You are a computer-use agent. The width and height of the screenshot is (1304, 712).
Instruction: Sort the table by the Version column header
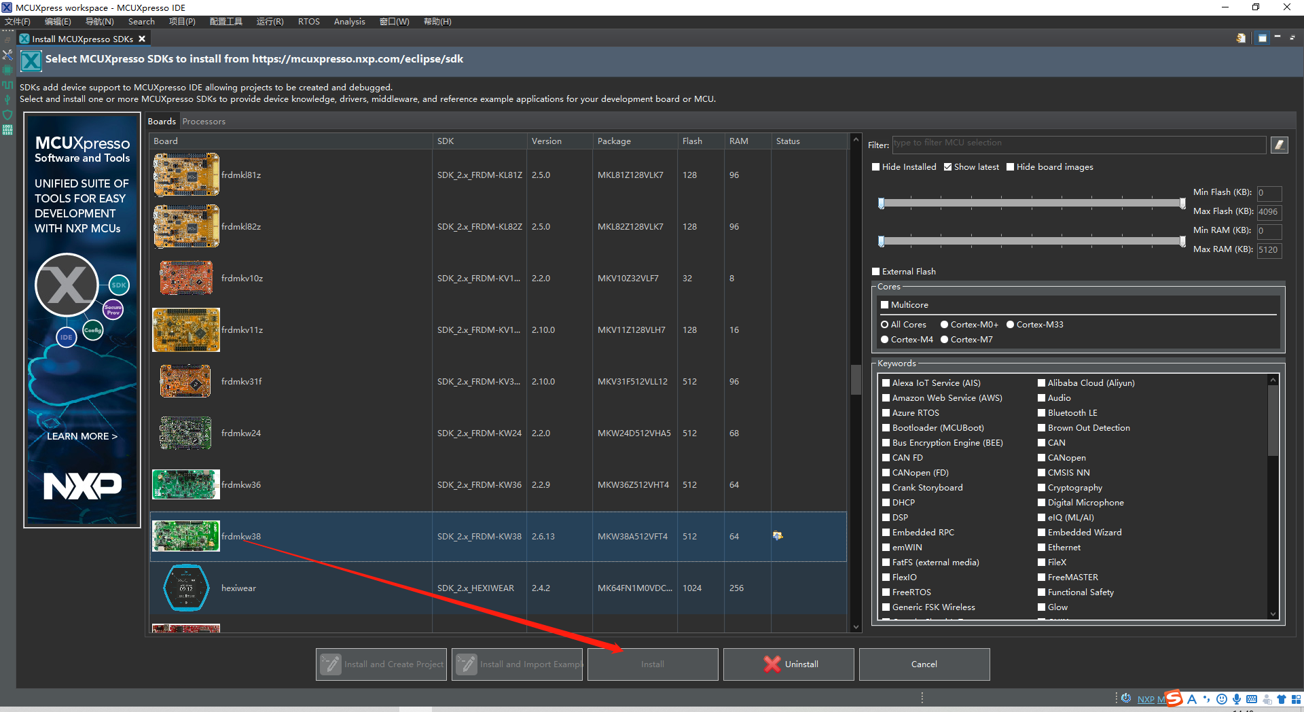560,141
